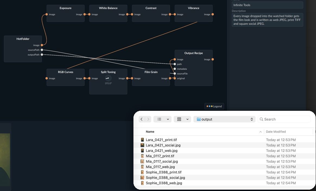Click the Finder Search field
The width and height of the screenshot is (316, 191).
coord(284,119)
